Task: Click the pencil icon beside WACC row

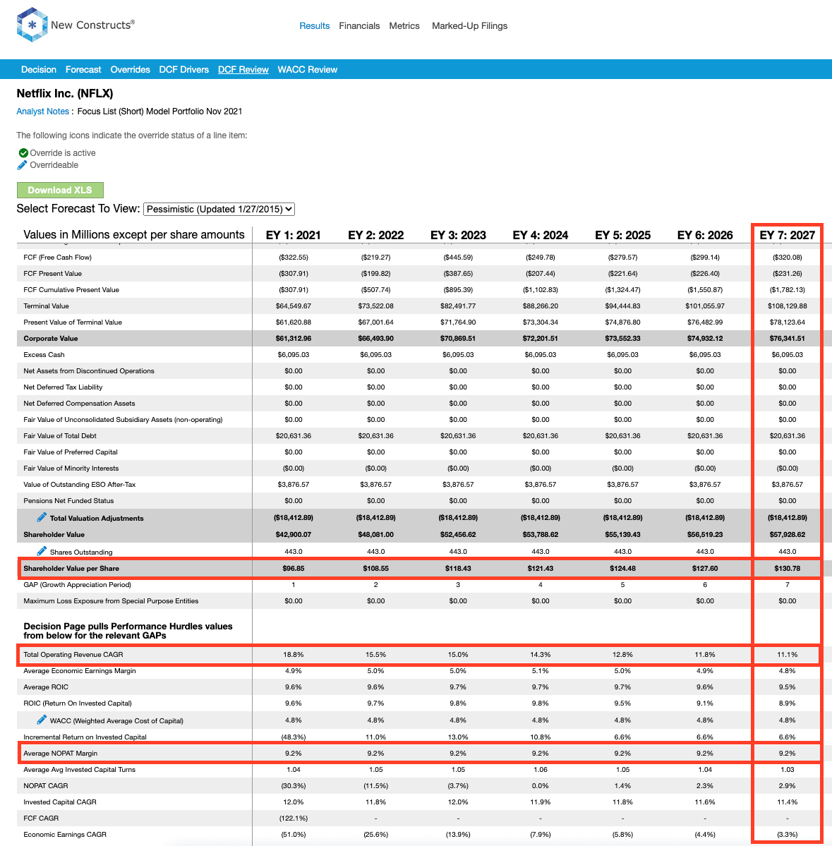Action: click(42, 720)
